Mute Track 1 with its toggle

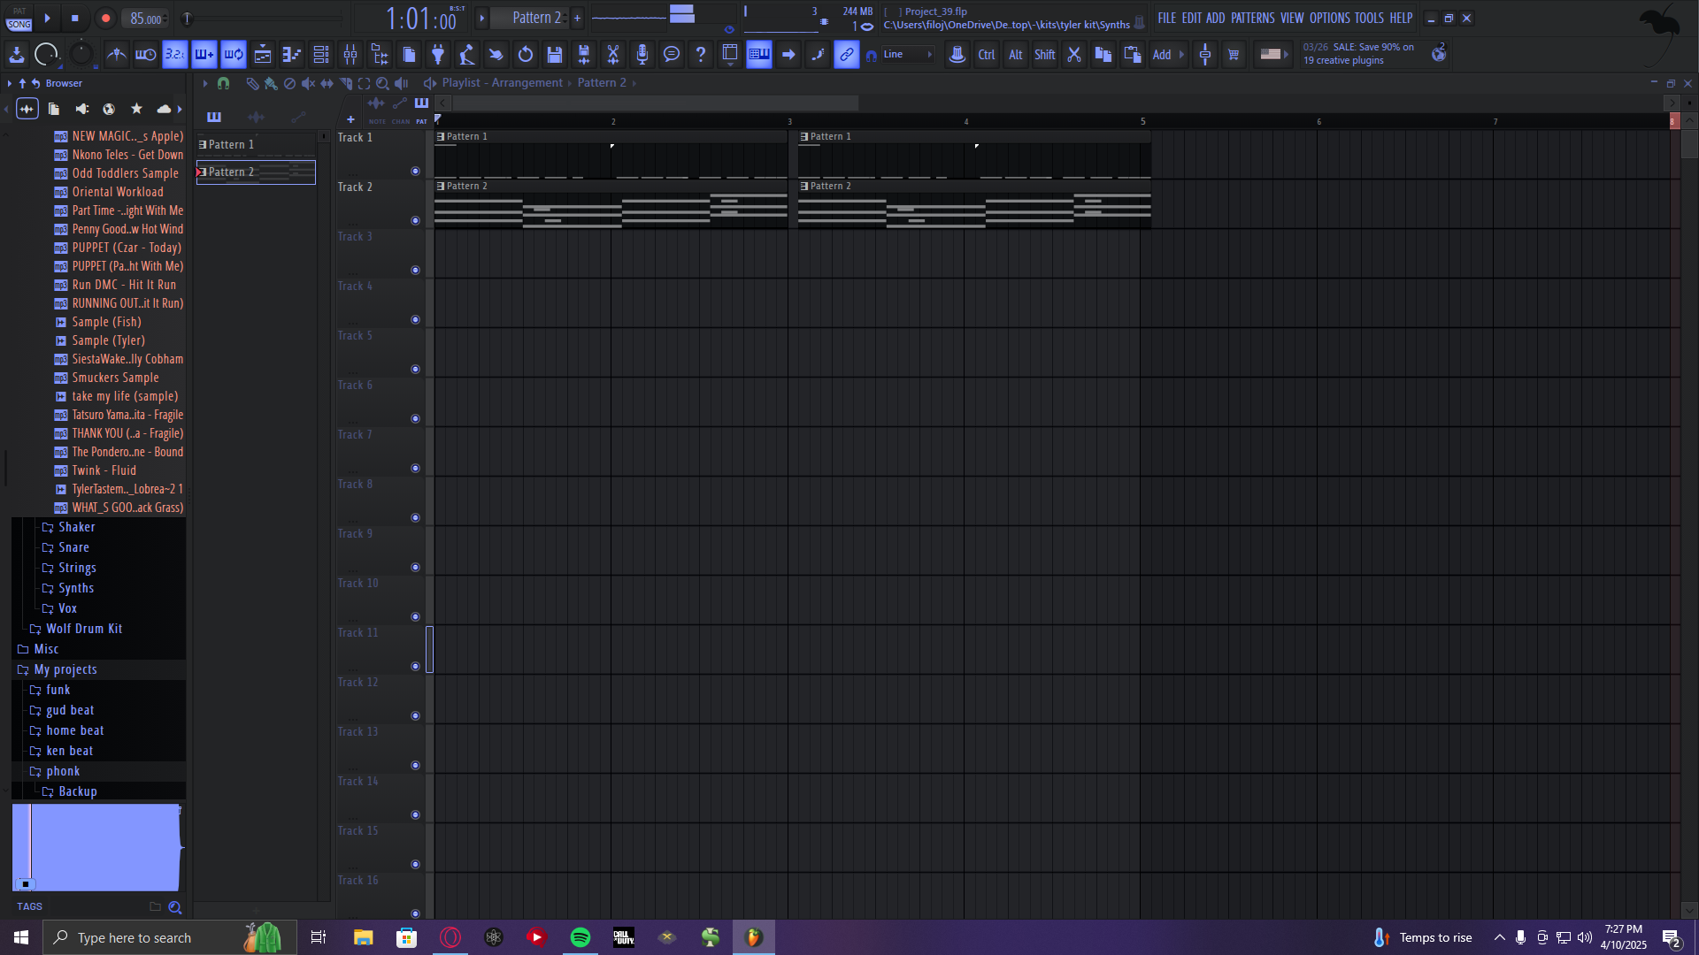[x=415, y=172]
